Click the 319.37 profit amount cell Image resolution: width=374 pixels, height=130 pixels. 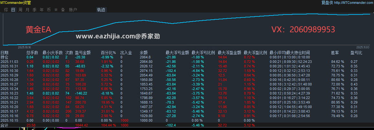click(80, 111)
